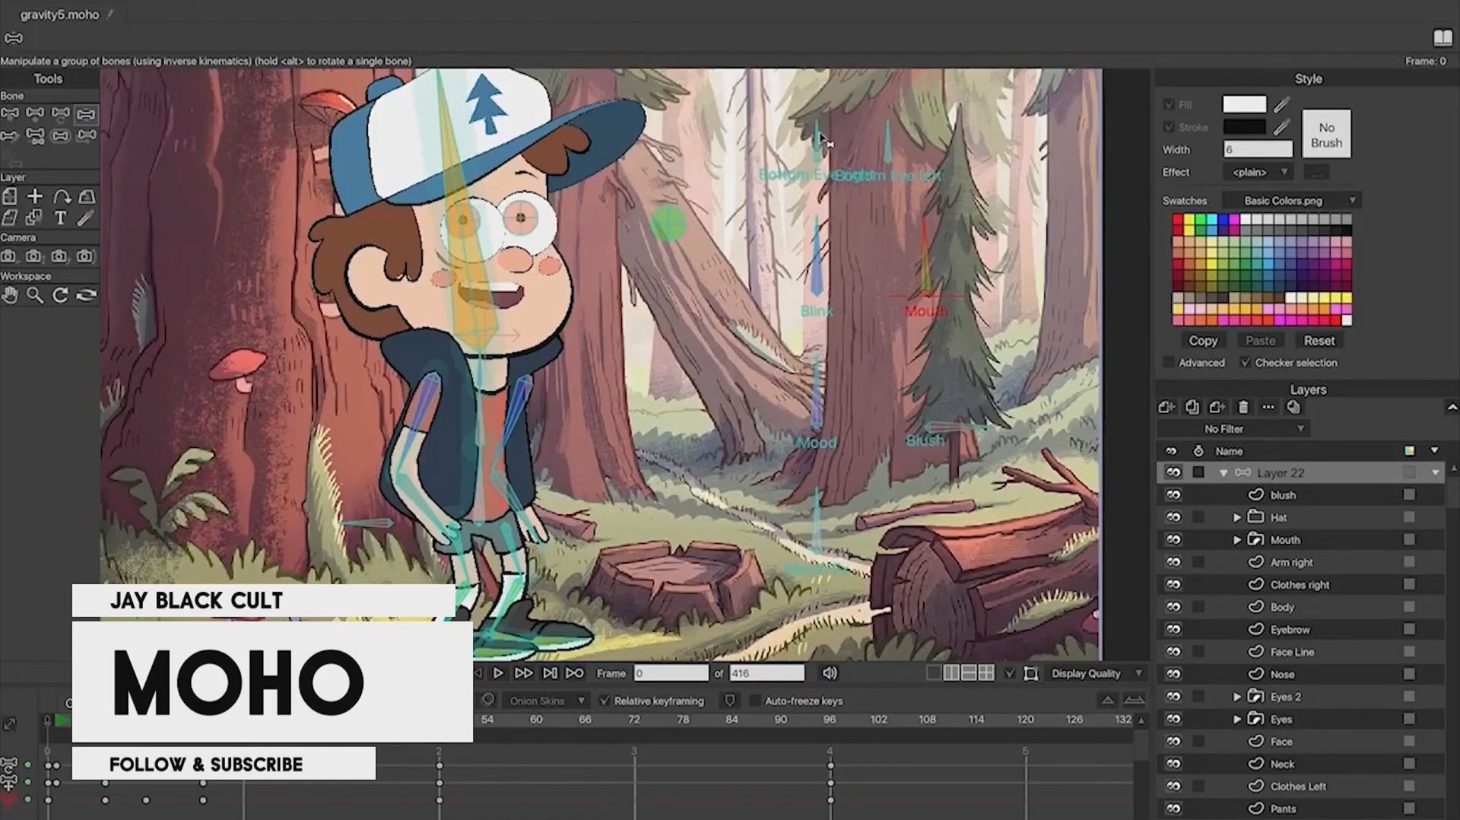Click the layer comps icon next to three dots
Screen dimensions: 1460x820
[x=1293, y=407]
